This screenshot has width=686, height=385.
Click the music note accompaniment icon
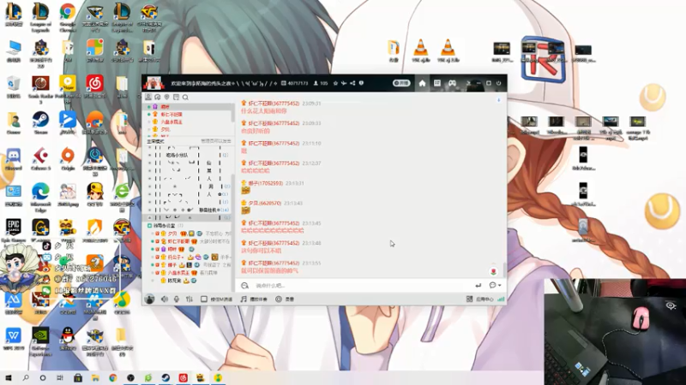244,299
